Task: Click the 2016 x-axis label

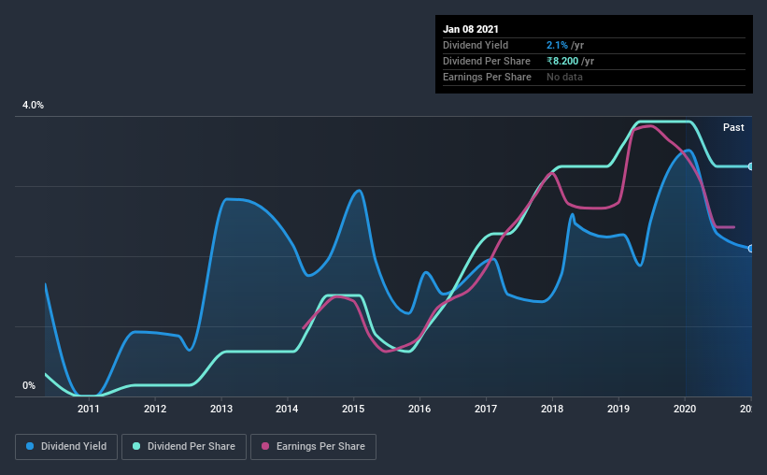Action: pos(419,409)
